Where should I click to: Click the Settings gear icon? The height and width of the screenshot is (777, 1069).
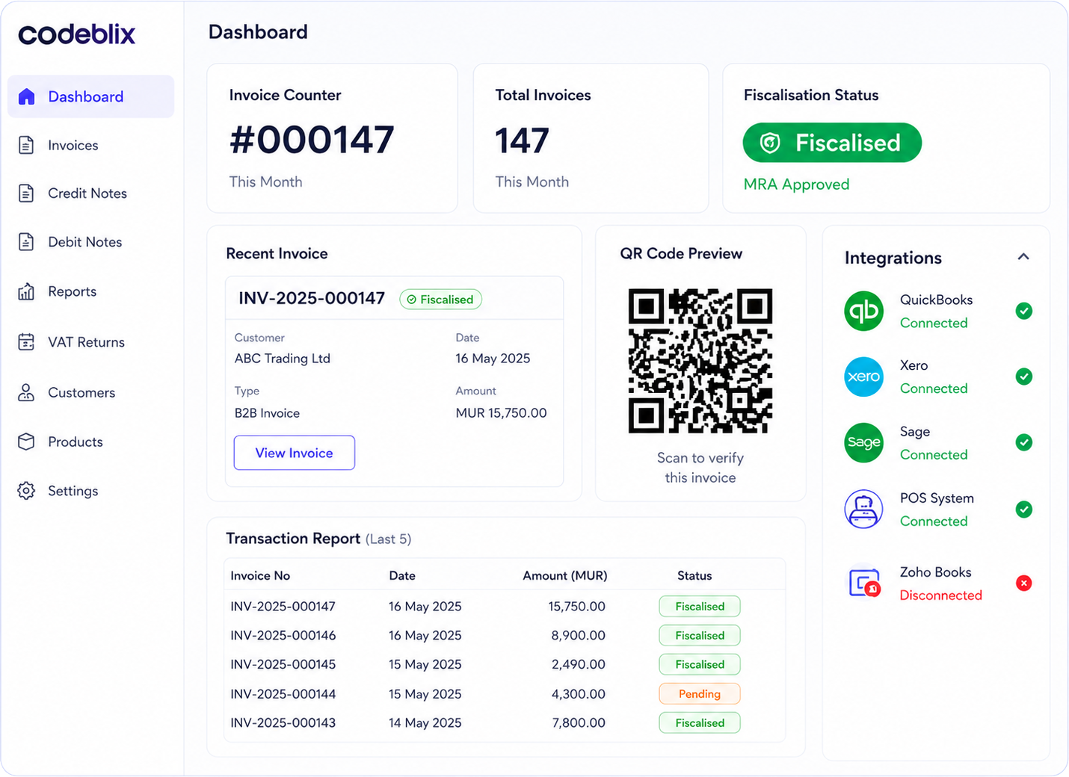[26, 491]
